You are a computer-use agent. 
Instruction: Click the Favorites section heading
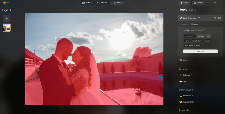point(183,69)
